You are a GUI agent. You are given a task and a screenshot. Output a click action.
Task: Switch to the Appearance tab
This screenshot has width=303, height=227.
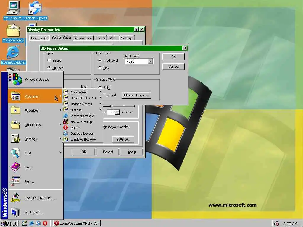[83, 38]
